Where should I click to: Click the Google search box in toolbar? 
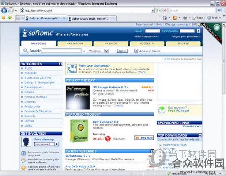(192, 10)
